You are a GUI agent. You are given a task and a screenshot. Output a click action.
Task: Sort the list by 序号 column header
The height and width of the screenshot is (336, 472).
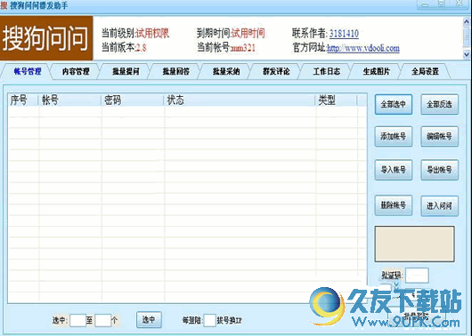(x=23, y=100)
